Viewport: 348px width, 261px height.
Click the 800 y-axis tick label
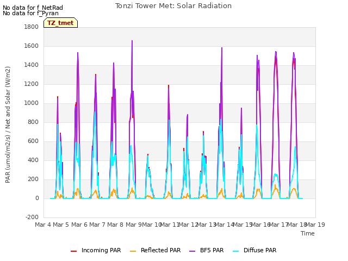pyautogui.click(x=33, y=122)
